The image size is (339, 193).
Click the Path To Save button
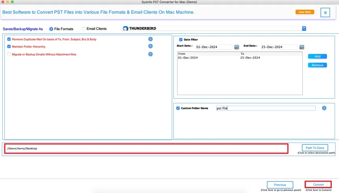coord(315,148)
